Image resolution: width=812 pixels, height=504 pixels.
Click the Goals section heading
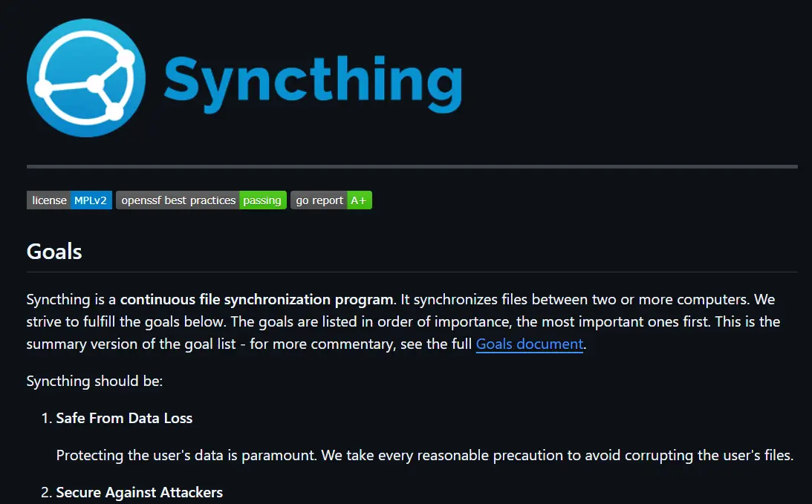(x=54, y=252)
